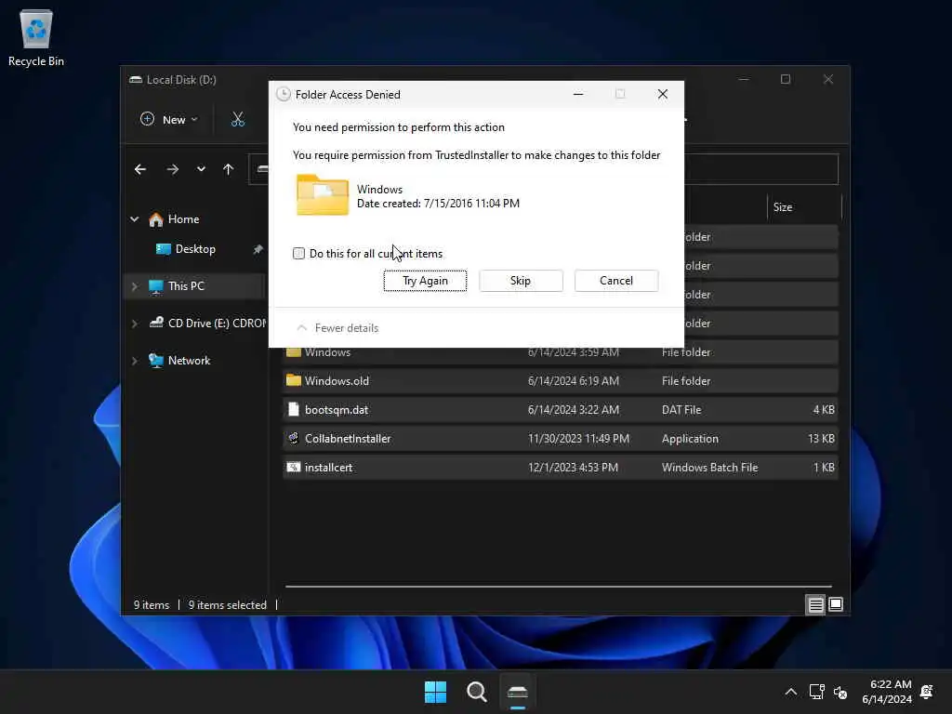Select the CollabnetInstaller application
952x714 pixels.
560,439
